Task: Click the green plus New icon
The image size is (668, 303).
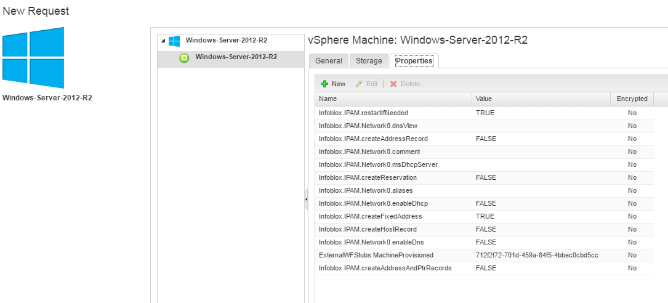Action: pos(324,84)
